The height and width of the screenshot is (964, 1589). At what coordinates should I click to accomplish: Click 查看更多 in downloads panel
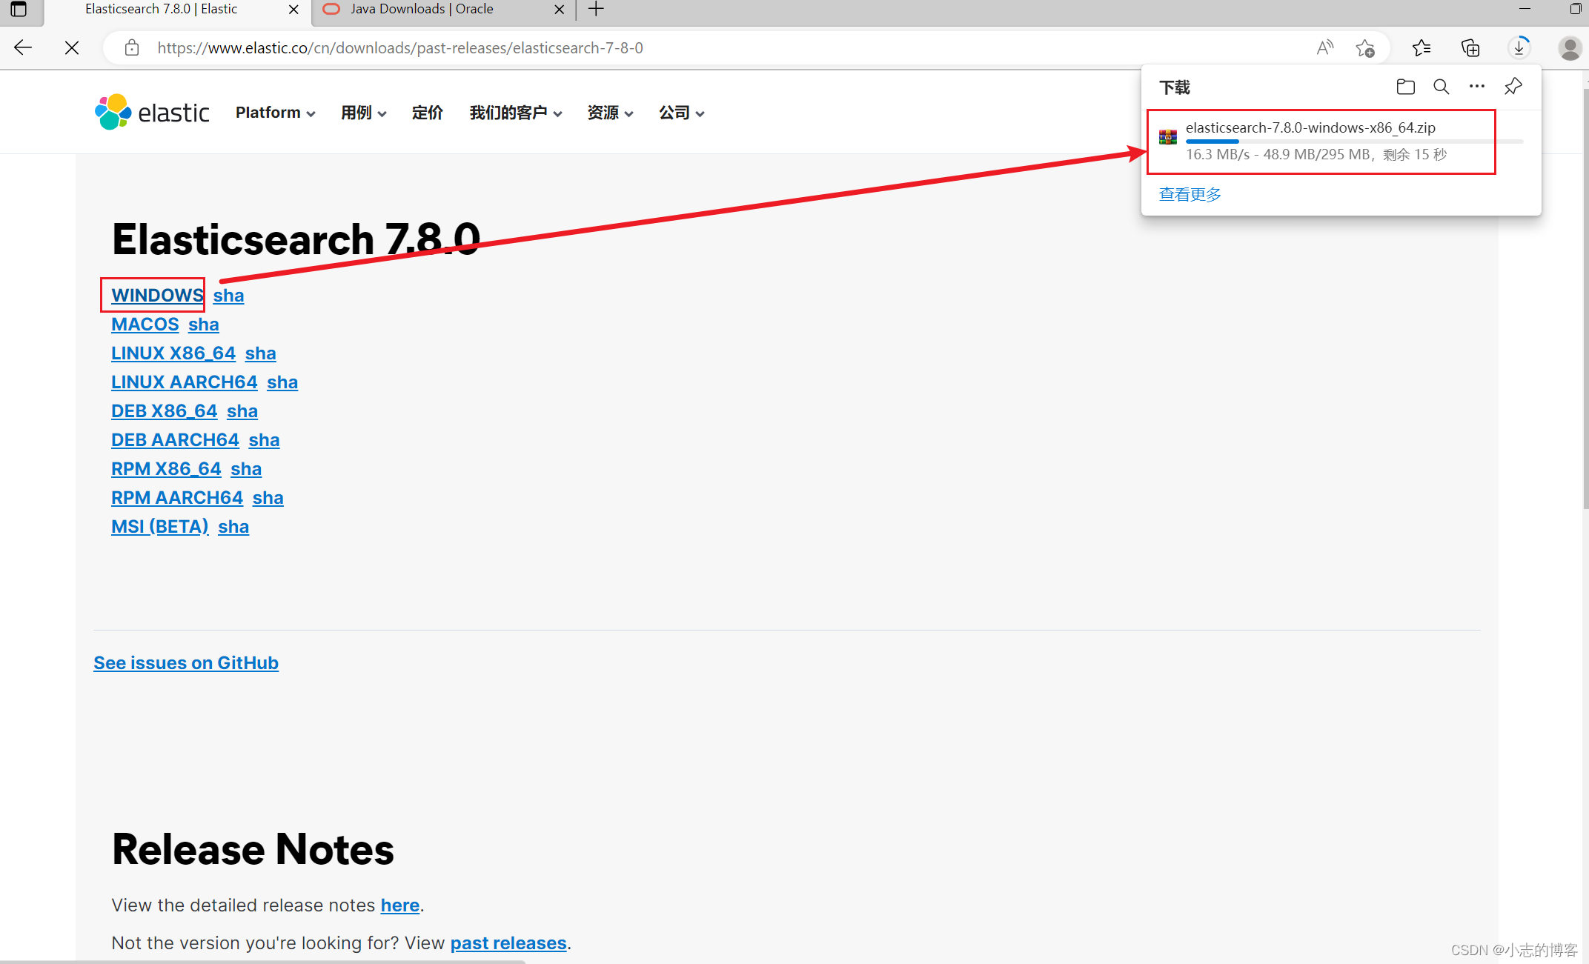click(x=1190, y=194)
